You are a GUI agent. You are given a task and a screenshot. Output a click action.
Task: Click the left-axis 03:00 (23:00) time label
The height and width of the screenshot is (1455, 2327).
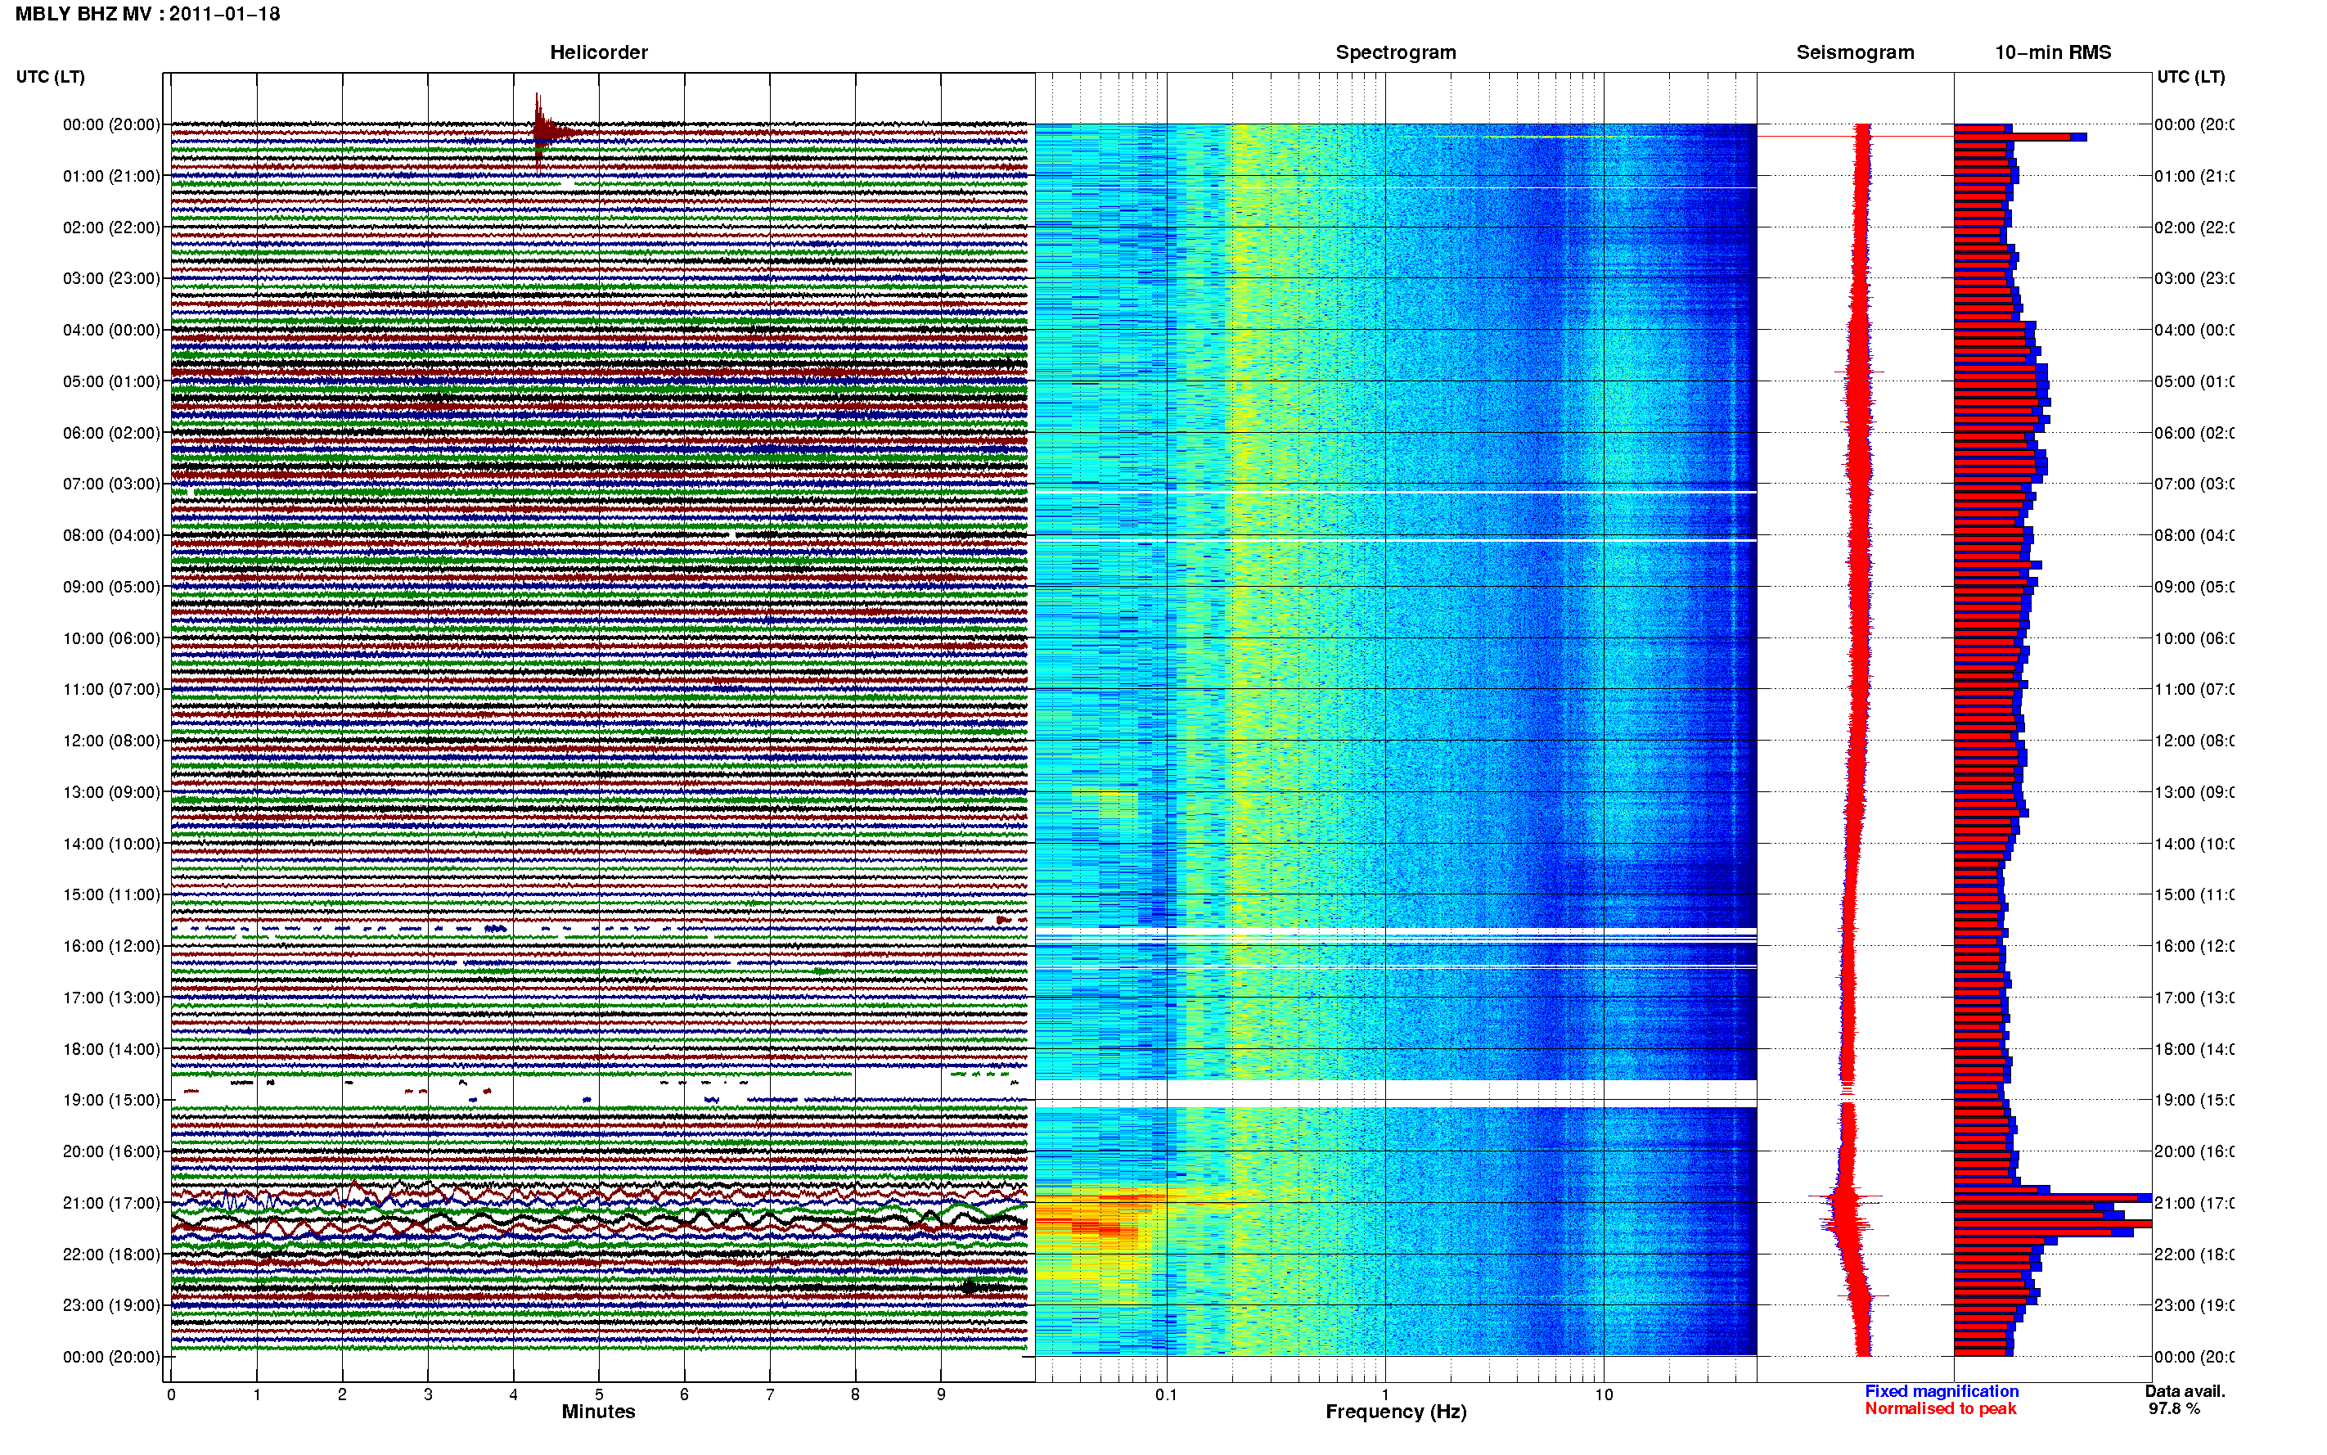point(111,278)
